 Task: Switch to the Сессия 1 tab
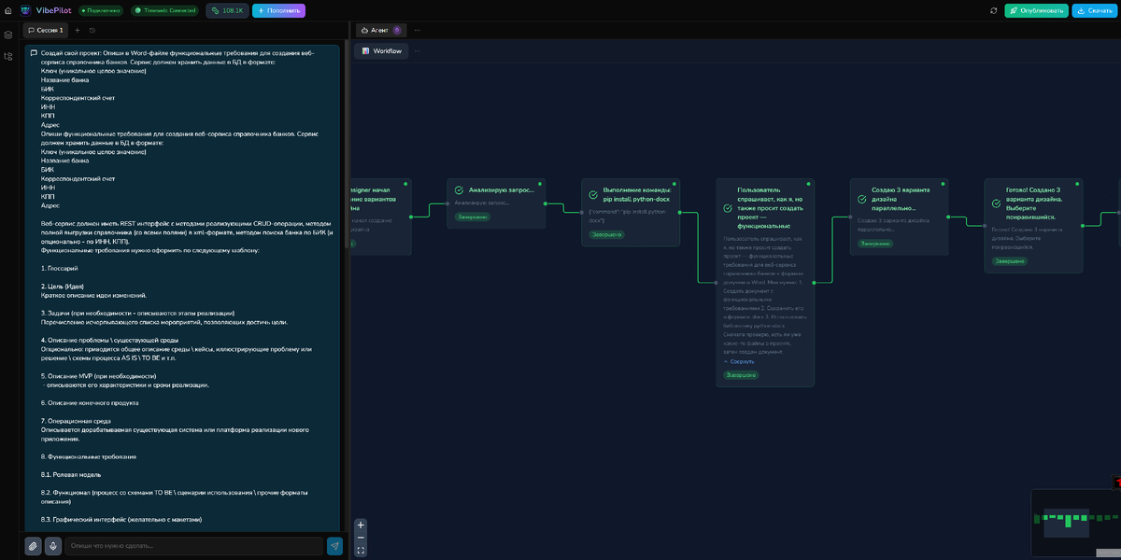(46, 30)
